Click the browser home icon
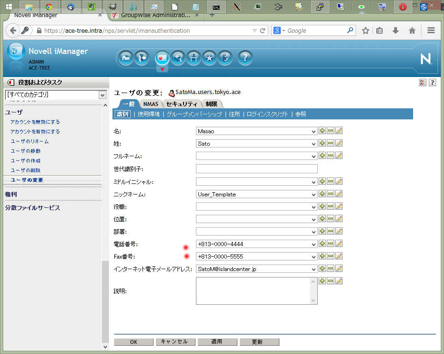The width and height of the screenshot is (444, 354). point(412,30)
